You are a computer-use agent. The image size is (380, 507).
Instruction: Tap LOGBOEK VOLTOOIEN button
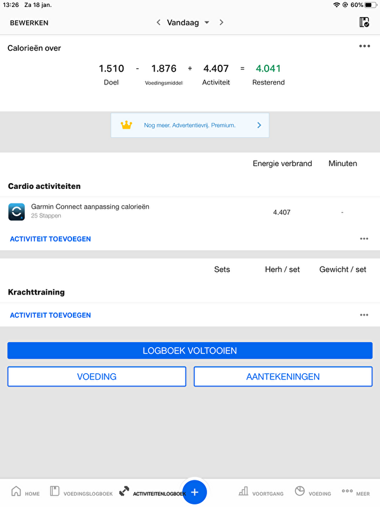[x=190, y=350]
